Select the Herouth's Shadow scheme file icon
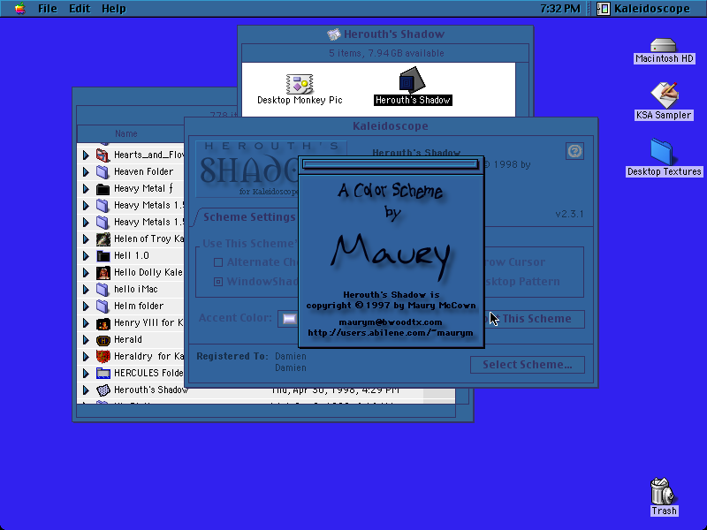 click(x=412, y=79)
